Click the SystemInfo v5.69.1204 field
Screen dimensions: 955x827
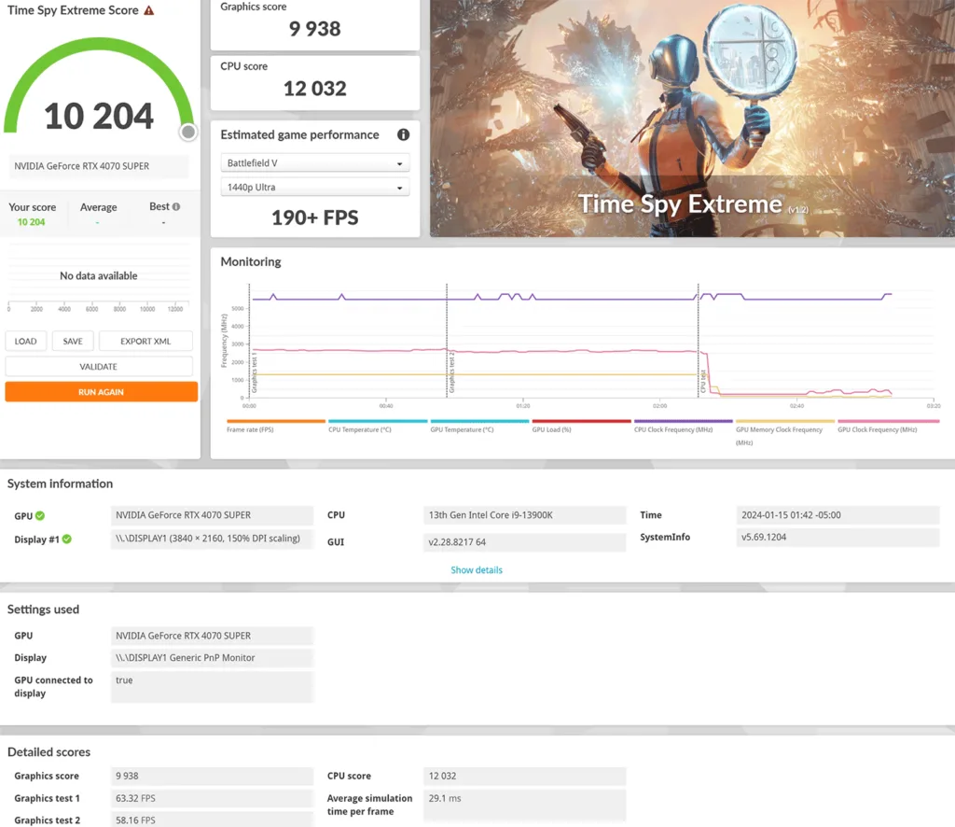(x=837, y=537)
